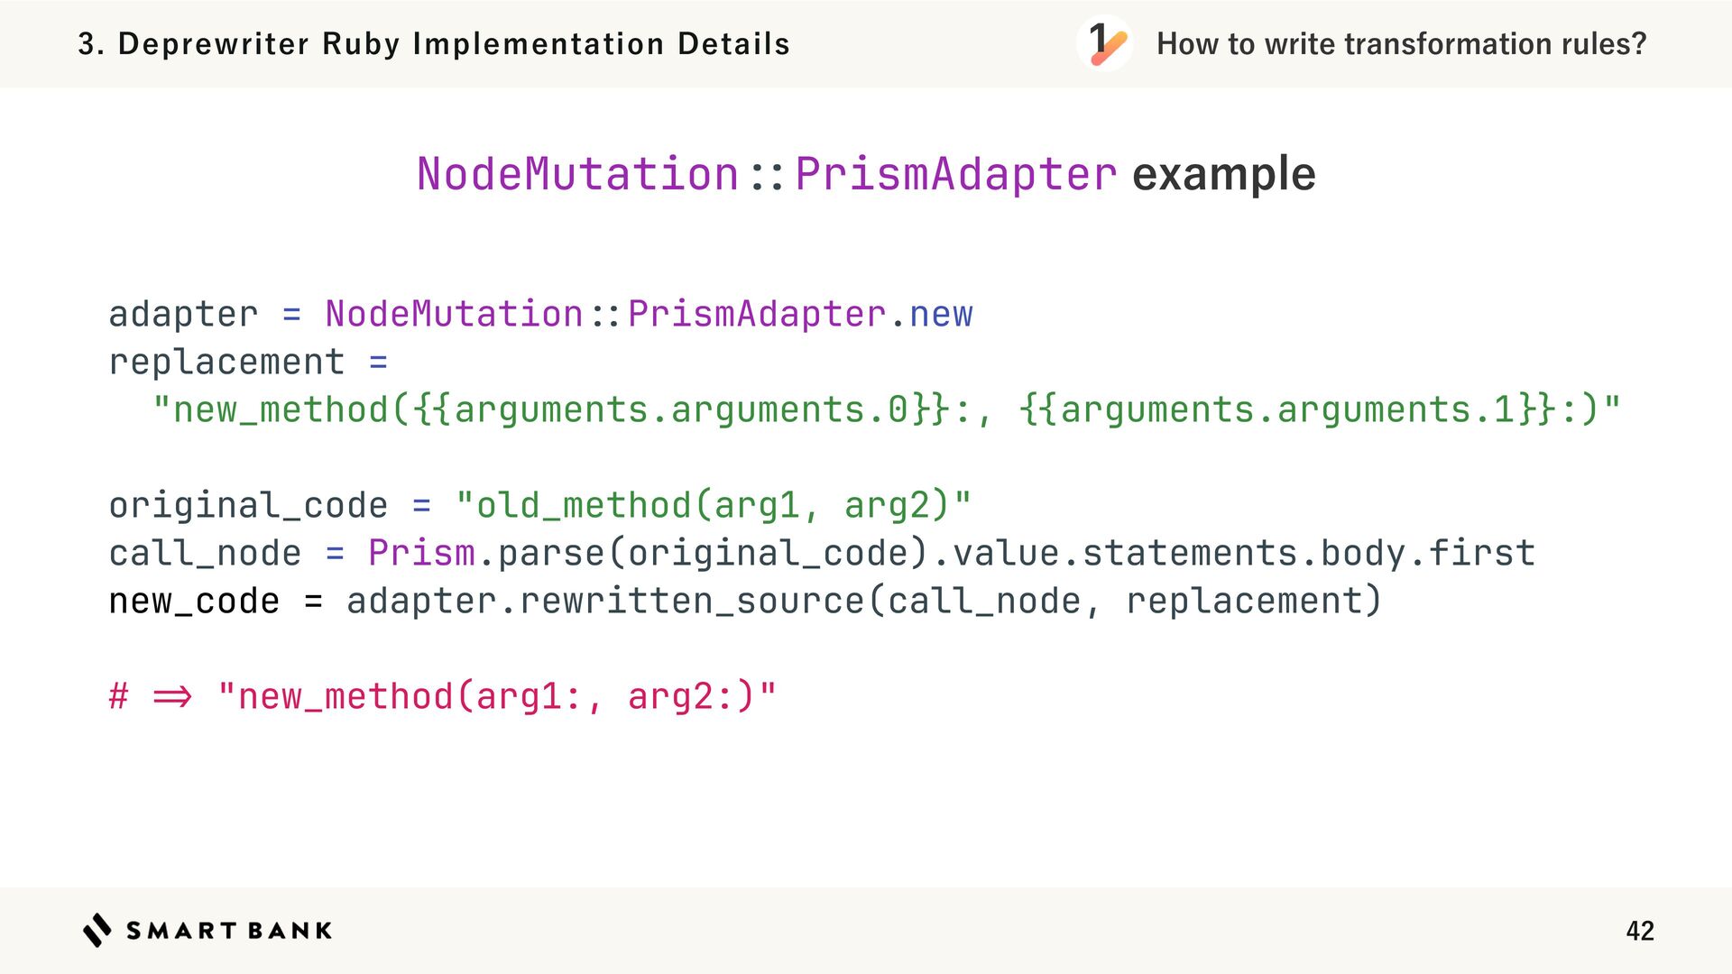Click the NodeMutation word in slide title
1732x974 pixels.
pyautogui.click(x=577, y=173)
